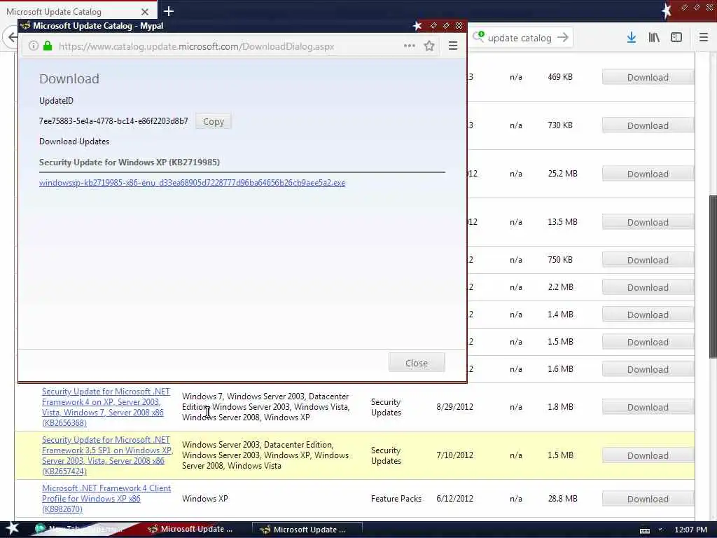Click the search engine magnifier icon
This screenshot has height=538, width=717.
click(x=478, y=36)
